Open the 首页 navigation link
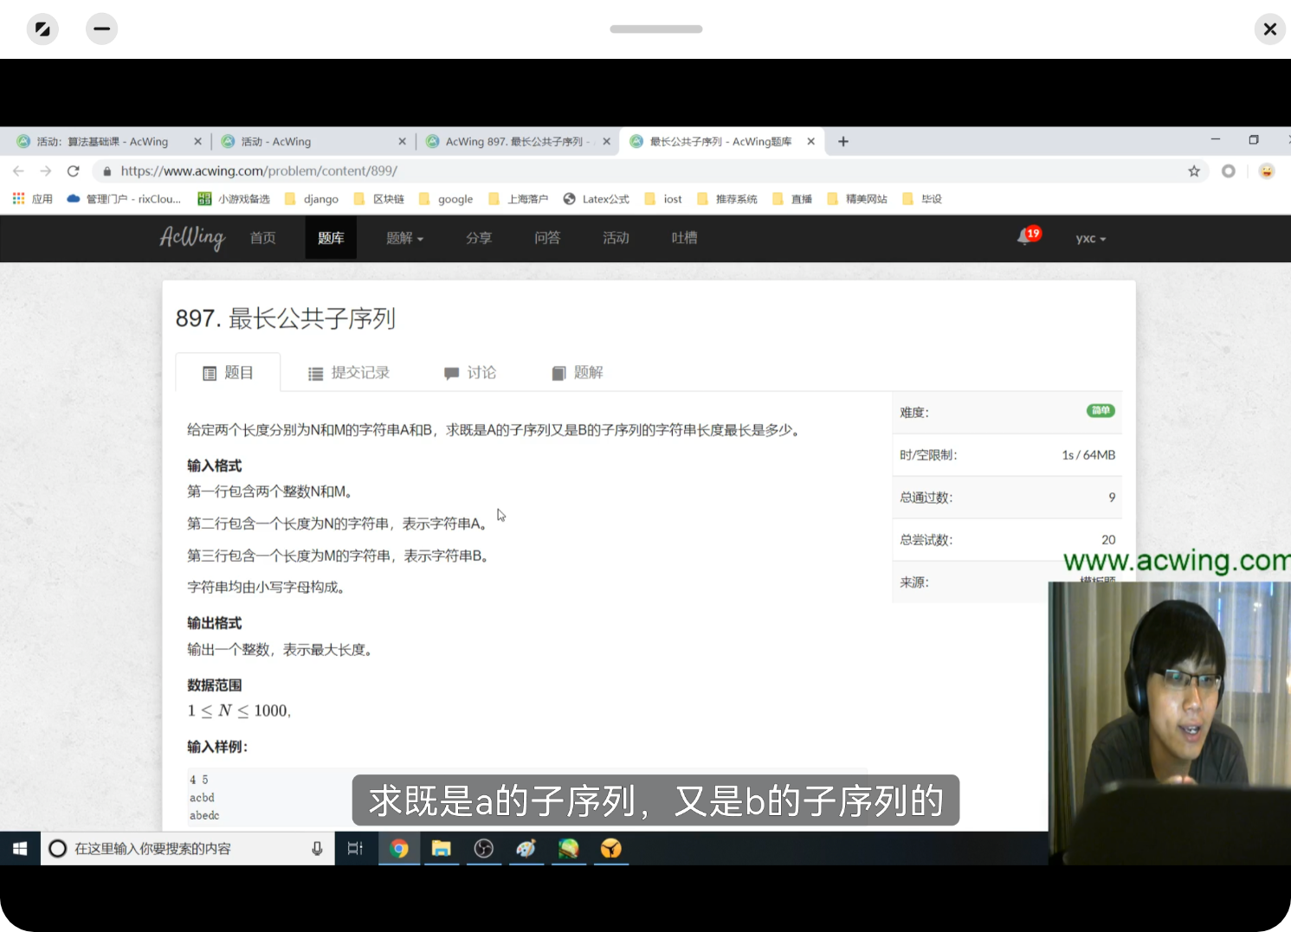Viewport: 1291px width, 932px height. click(x=262, y=238)
